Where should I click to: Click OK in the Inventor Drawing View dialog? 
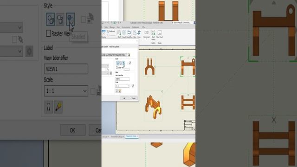click(x=124, y=98)
